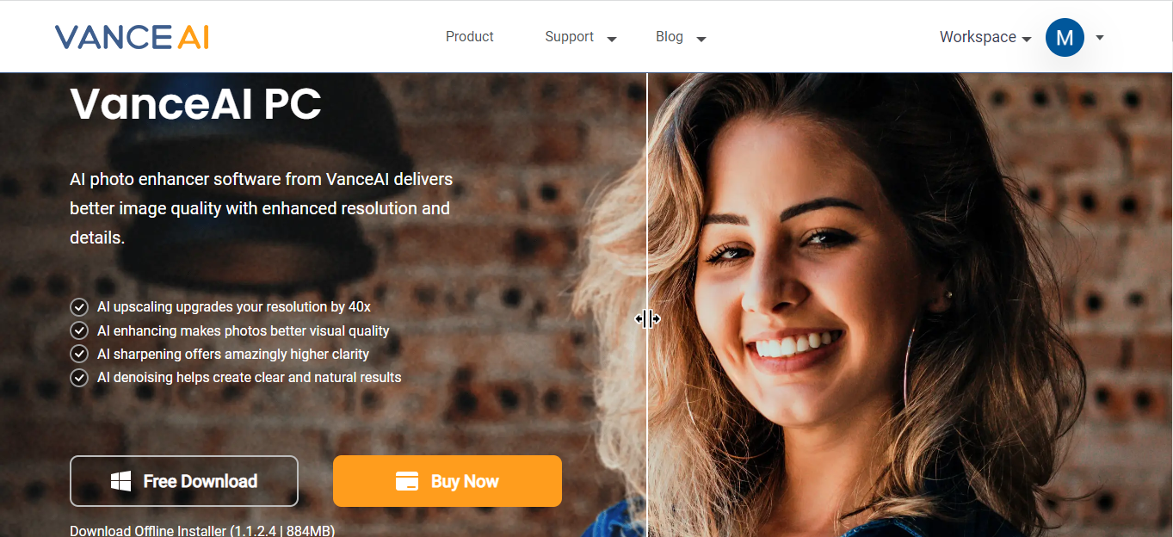This screenshot has height=537, width=1173.
Task: Click the enhanced portrait photo of the woman
Action: pyautogui.click(x=910, y=305)
